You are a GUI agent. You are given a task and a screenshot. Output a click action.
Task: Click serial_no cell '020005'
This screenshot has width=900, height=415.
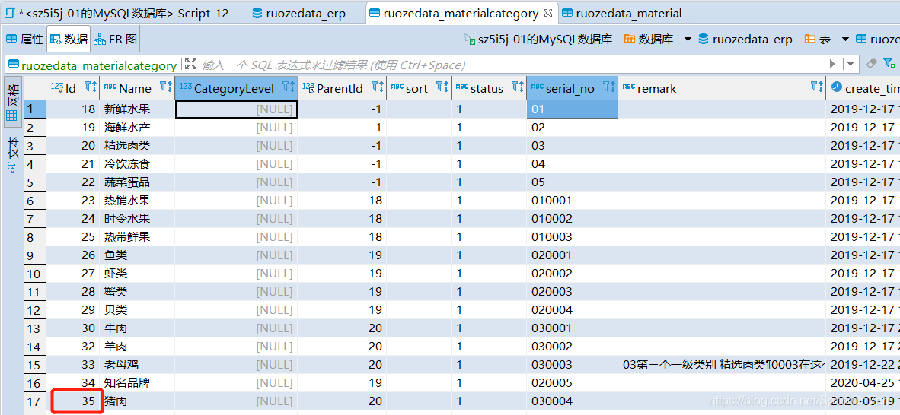click(x=572, y=383)
